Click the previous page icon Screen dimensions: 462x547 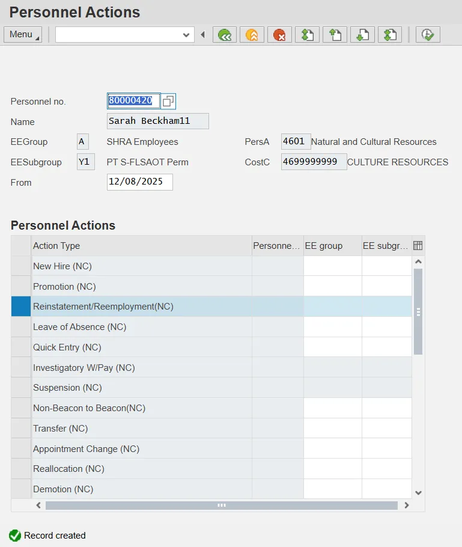(x=335, y=35)
